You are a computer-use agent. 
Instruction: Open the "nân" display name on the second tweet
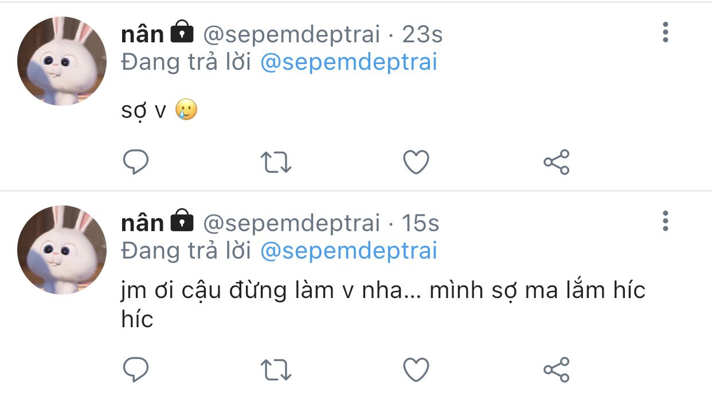pyautogui.click(x=142, y=223)
